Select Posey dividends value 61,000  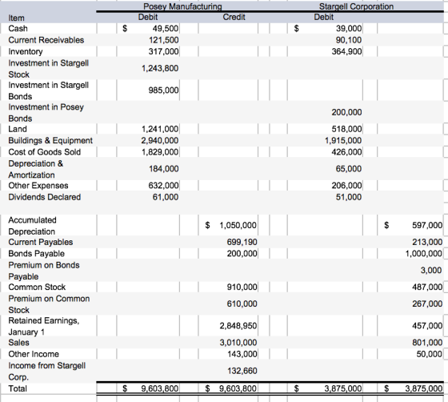click(165, 197)
